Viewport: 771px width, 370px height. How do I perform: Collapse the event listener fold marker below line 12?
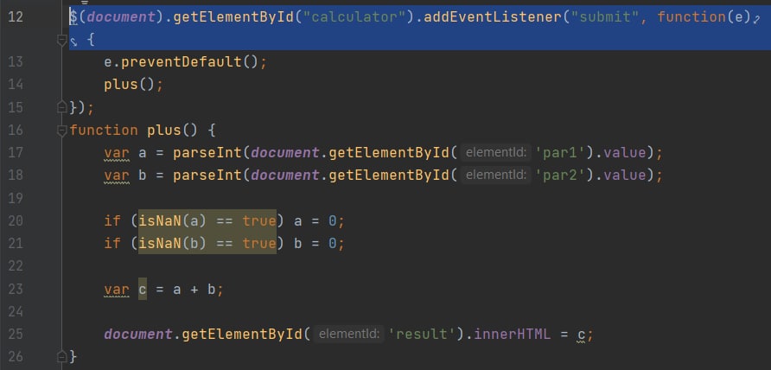[x=62, y=40]
